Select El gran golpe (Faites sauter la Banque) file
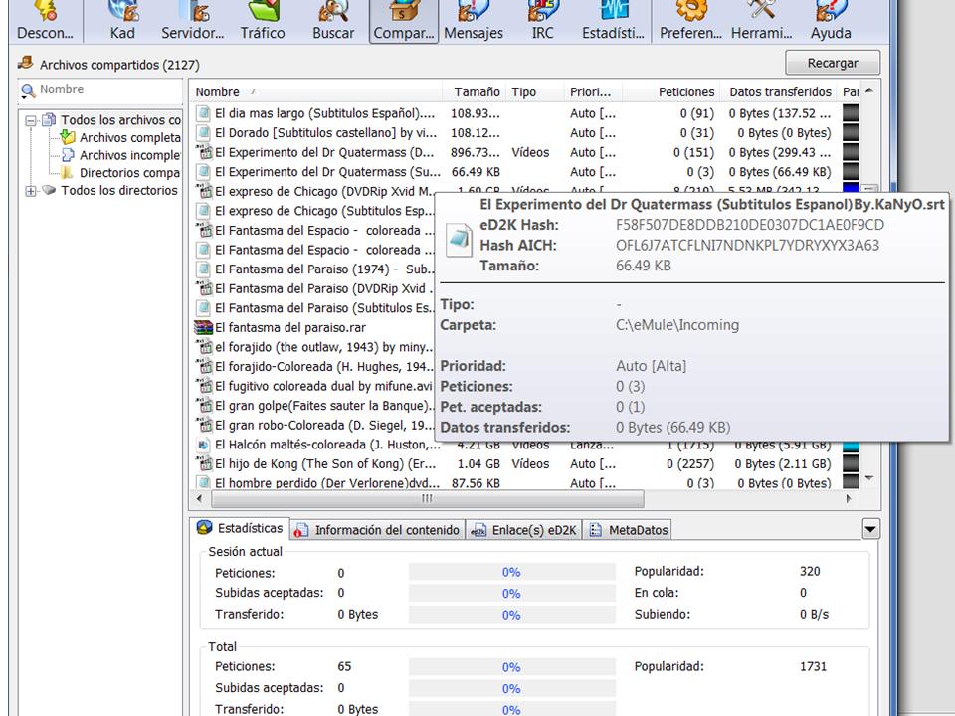The image size is (955, 716). click(325, 406)
